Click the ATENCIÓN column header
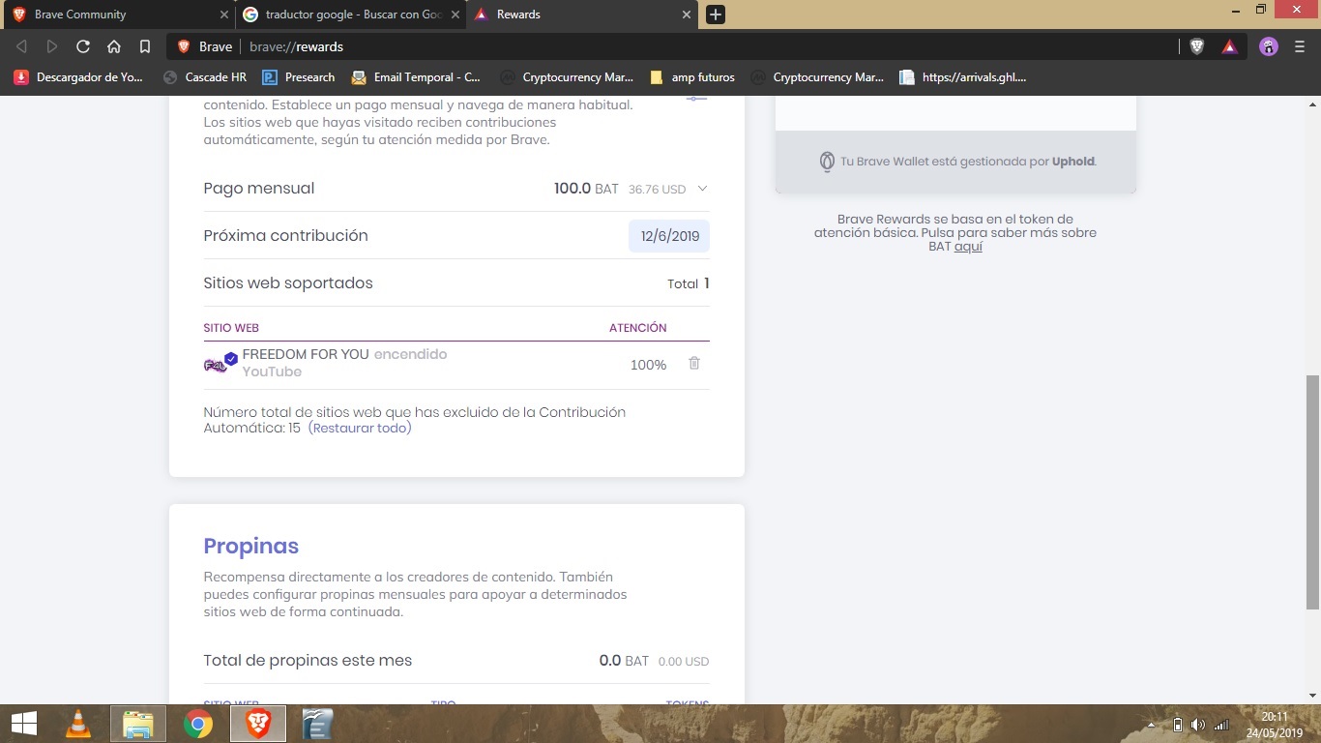Viewport: 1321px width, 743px height. 638,328
